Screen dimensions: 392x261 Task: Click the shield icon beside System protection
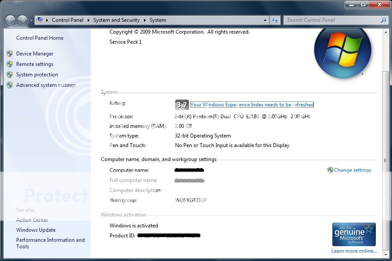(10, 75)
